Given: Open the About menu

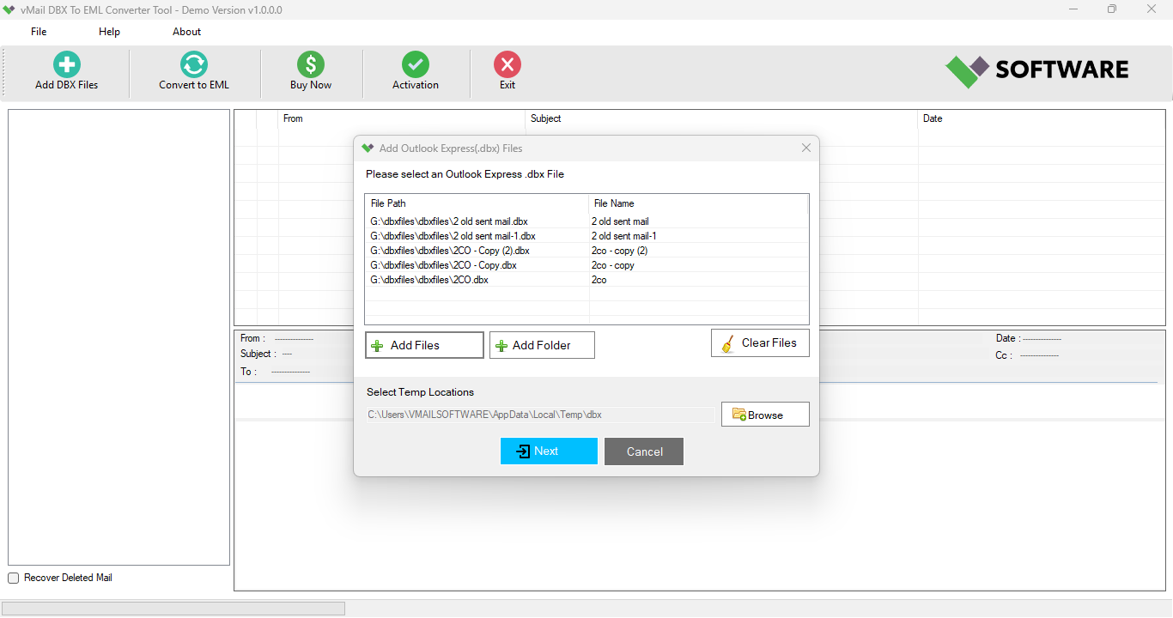Looking at the screenshot, I should pyautogui.click(x=186, y=32).
